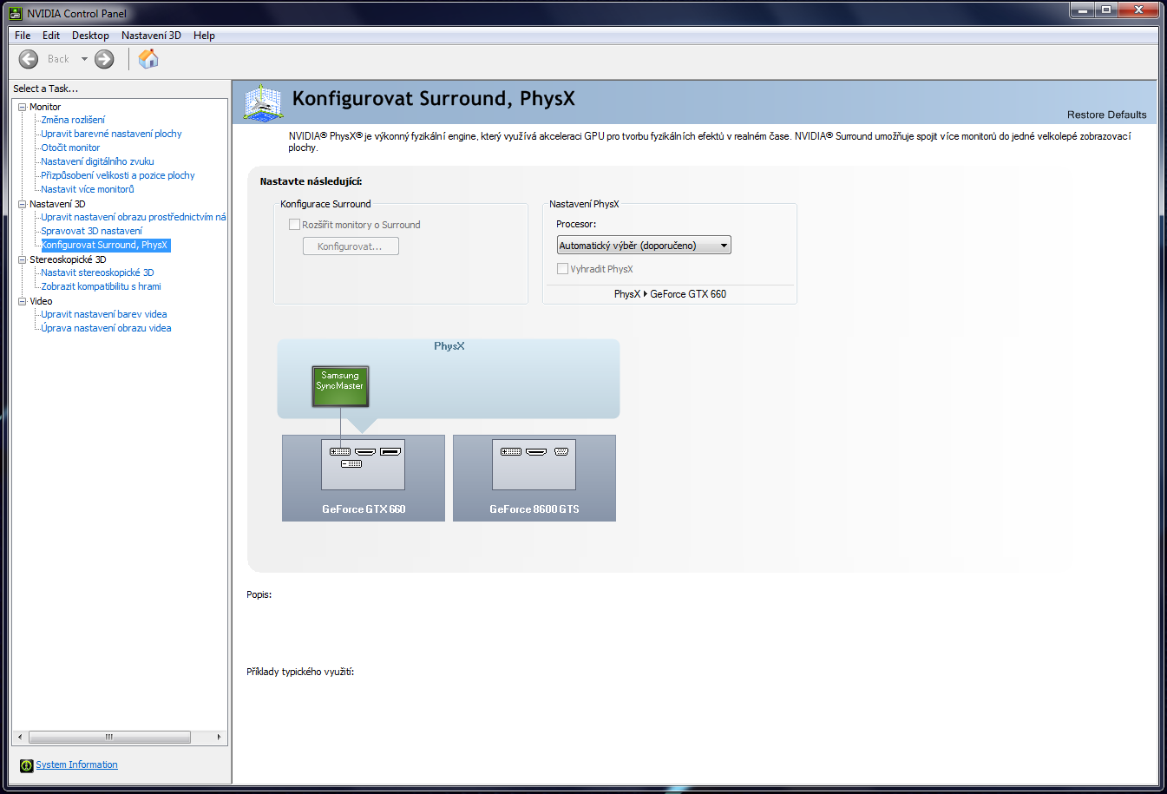This screenshot has width=1167, height=794.
Task: Click the Back text label in toolbar
Action: coord(58,59)
